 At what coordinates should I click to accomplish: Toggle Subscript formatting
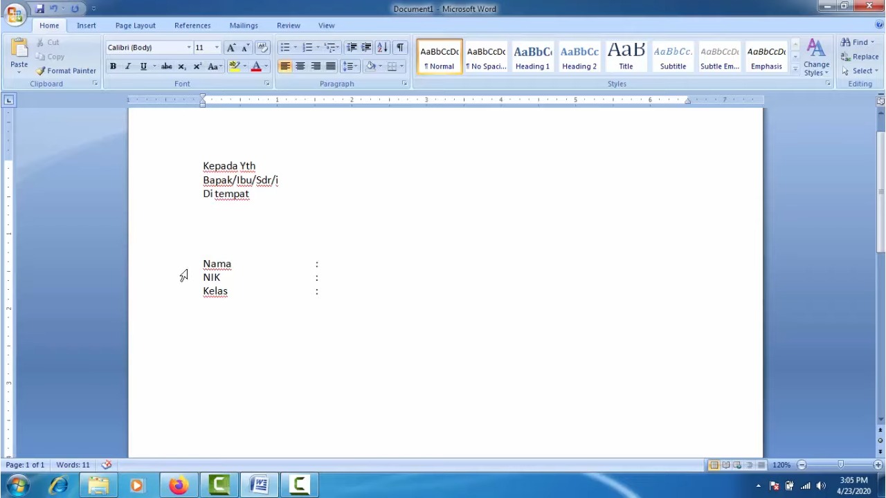pyautogui.click(x=182, y=66)
